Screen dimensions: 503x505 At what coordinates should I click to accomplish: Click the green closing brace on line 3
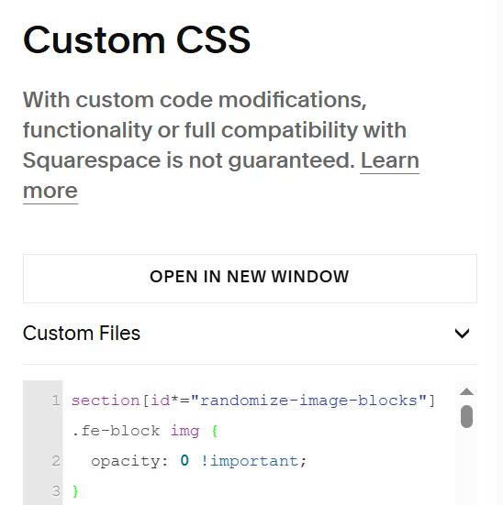[75, 491]
